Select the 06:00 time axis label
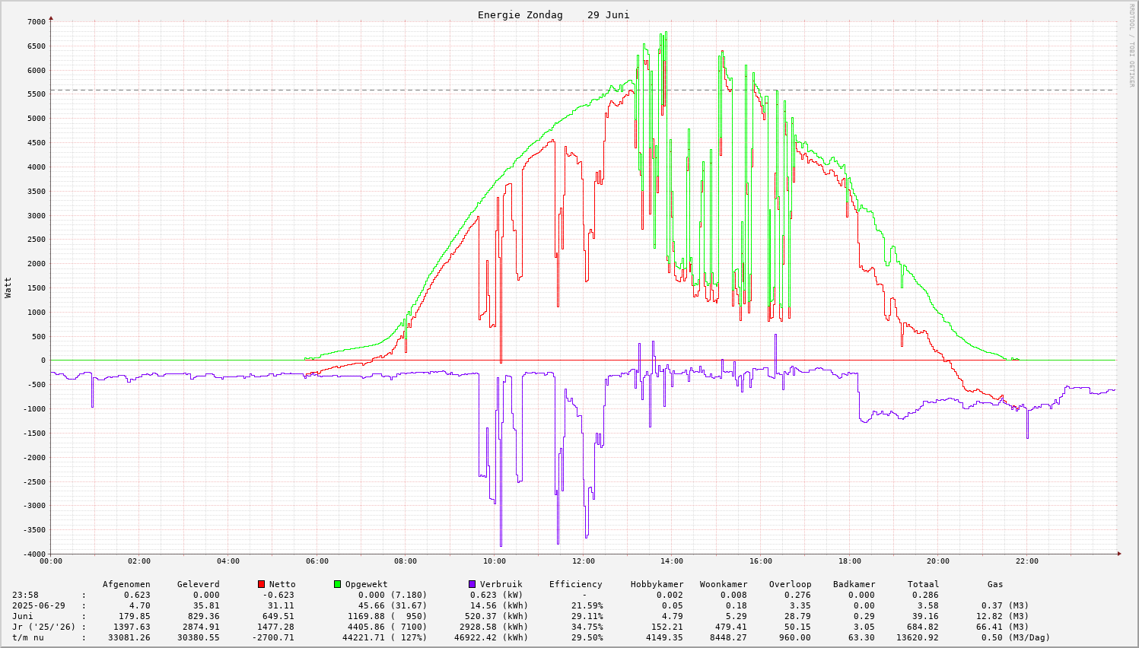Screen dimensions: 1139x648 pyautogui.click(x=317, y=561)
